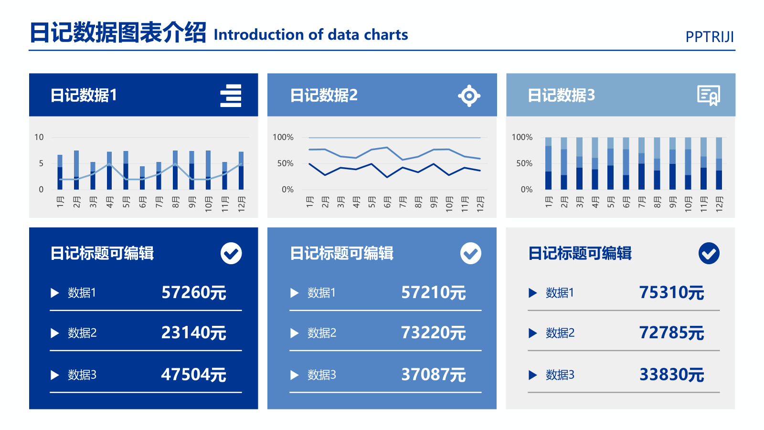Select the 日记数据1 header text
The width and height of the screenshot is (764, 430).
click(x=84, y=96)
